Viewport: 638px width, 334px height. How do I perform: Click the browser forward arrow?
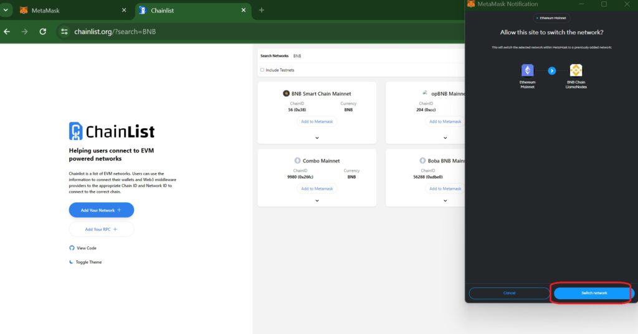click(25, 32)
